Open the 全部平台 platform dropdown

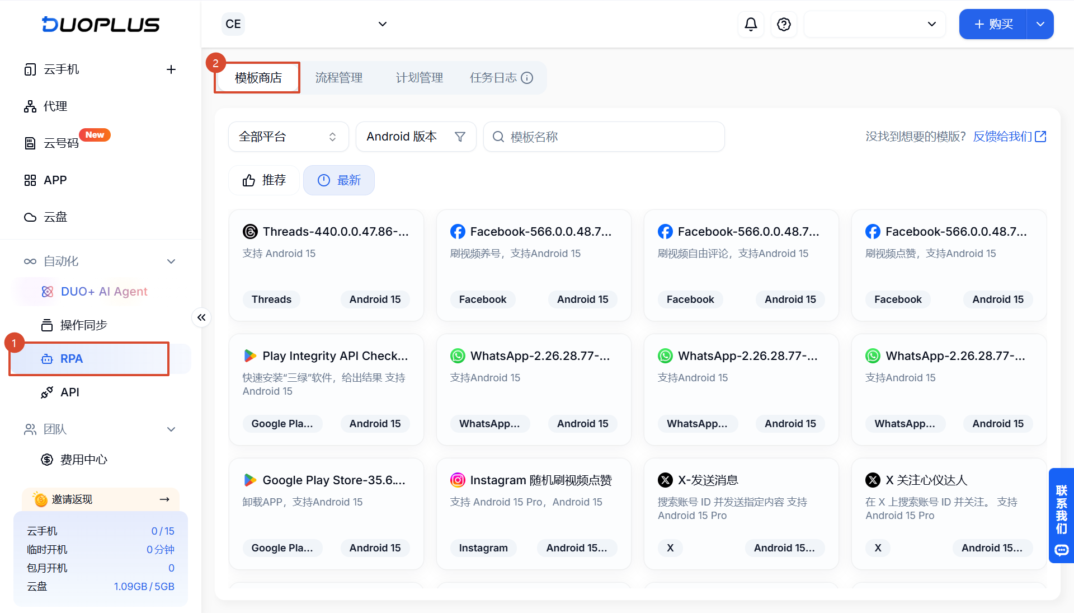coord(289,137)
